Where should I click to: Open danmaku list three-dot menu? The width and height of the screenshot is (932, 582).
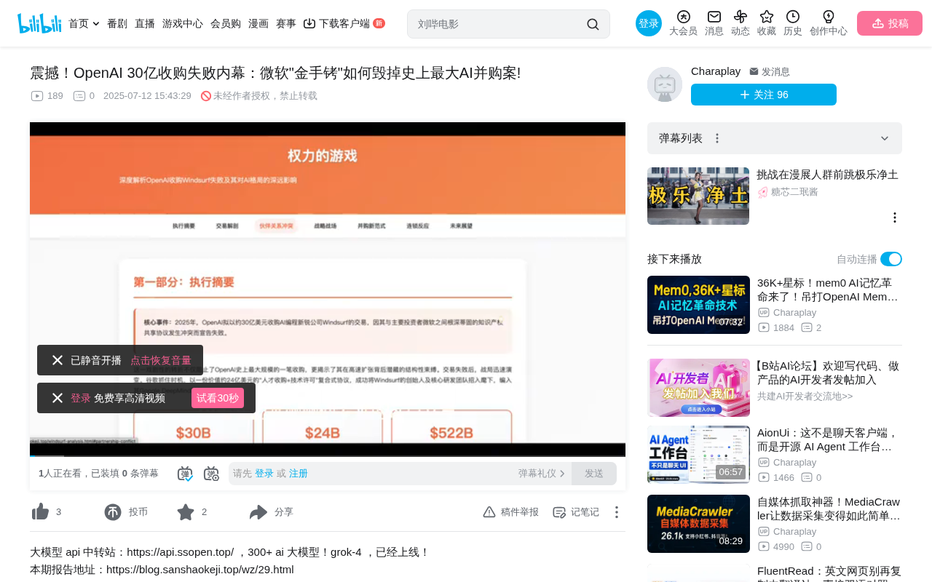[717, 138]
